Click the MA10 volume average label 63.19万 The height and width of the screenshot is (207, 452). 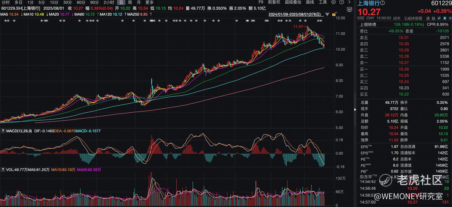click(63, 170)
